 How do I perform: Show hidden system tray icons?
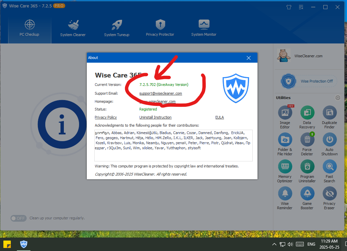274,244
